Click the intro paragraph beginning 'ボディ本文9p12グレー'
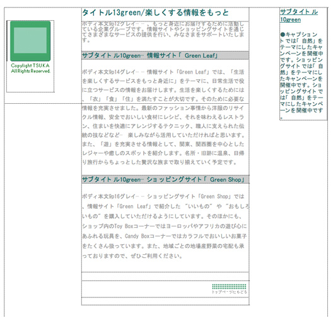 click(163, 32)
